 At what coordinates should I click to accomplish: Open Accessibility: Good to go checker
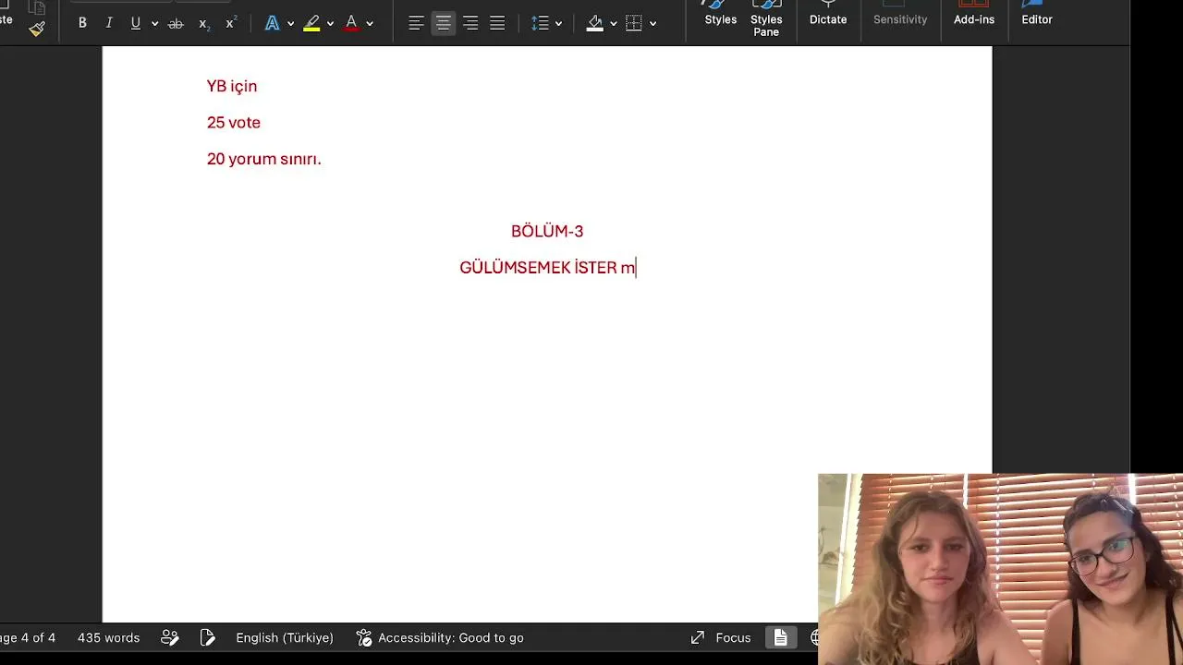(x=440, y=637)
